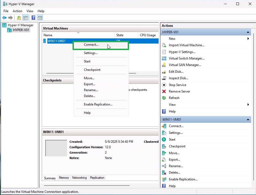Collapse the HYPER-V01 actions section arrow
The height and width of the screenshot is (195, 256).
248,32
